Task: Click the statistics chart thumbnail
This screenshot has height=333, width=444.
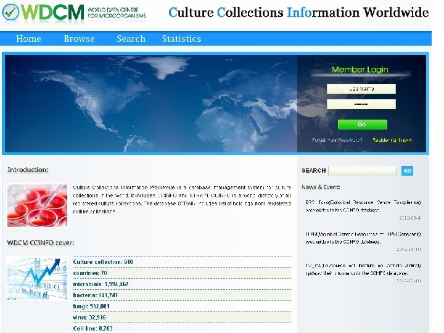Action: [x=37, y=278]
